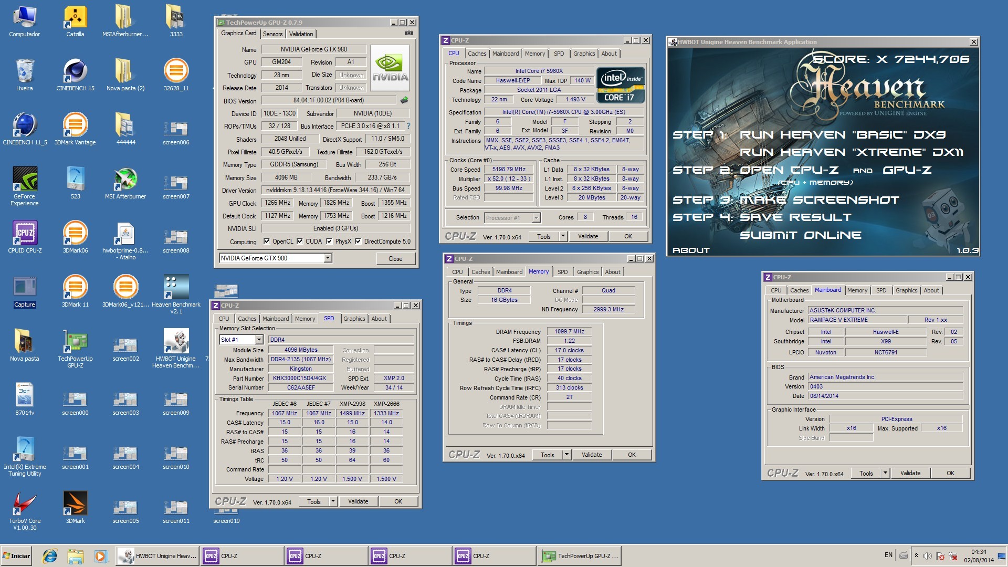Open the Lixeira recycle bin
The height and width of the screenshot is (567, 1008).
tap(24, 75)
